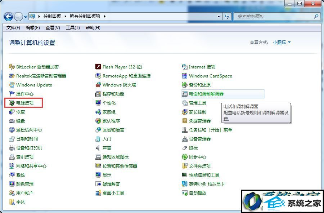Viewport: 324px width, 213px height.
Task: Open the 系统 link
Action: click(21, 175)
